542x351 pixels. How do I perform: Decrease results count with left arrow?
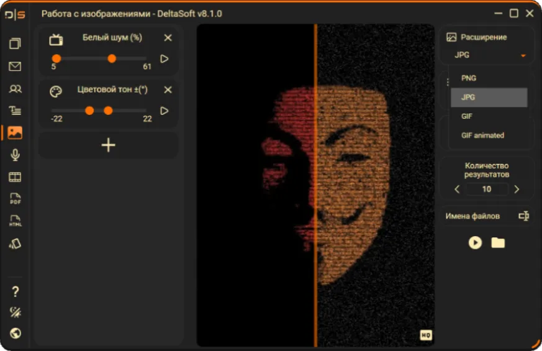coord(457,189)
